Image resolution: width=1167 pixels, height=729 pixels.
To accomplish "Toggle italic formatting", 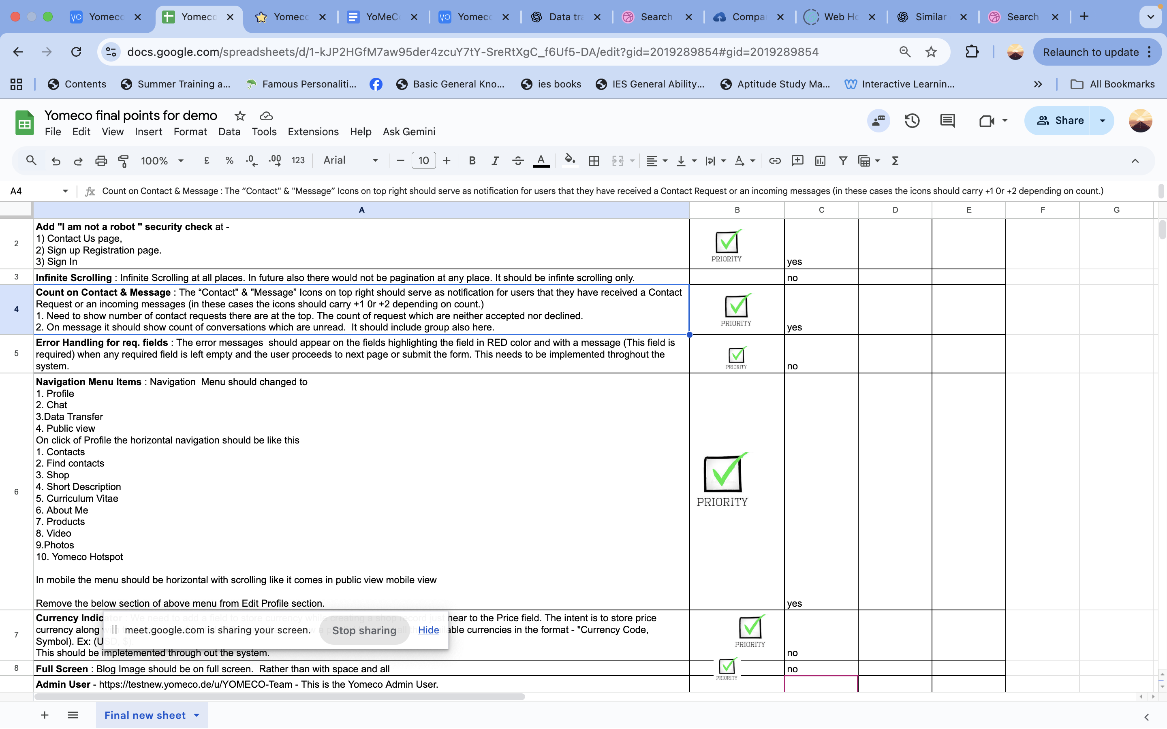I will point(495,161).
